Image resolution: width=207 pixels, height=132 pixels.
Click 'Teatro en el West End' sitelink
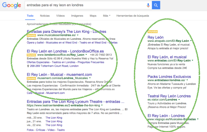93,43
